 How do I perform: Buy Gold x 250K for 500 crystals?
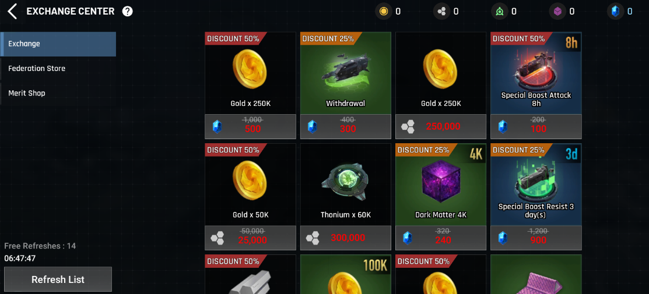click(250, 126)
